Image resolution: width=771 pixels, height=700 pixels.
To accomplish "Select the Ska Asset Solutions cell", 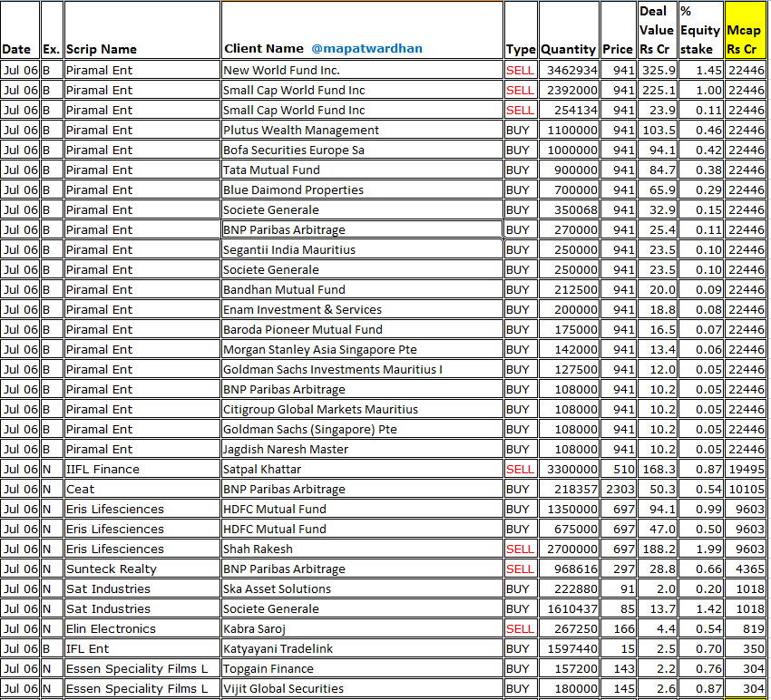I will (363, 588).
